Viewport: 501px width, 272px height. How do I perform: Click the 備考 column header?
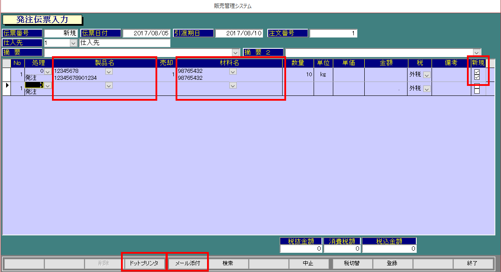click(452, 63)
